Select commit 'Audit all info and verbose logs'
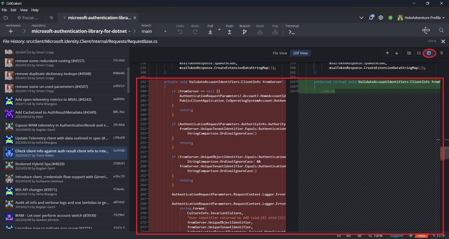This screenshot has height=239, width=449. [x=65, y=205]
